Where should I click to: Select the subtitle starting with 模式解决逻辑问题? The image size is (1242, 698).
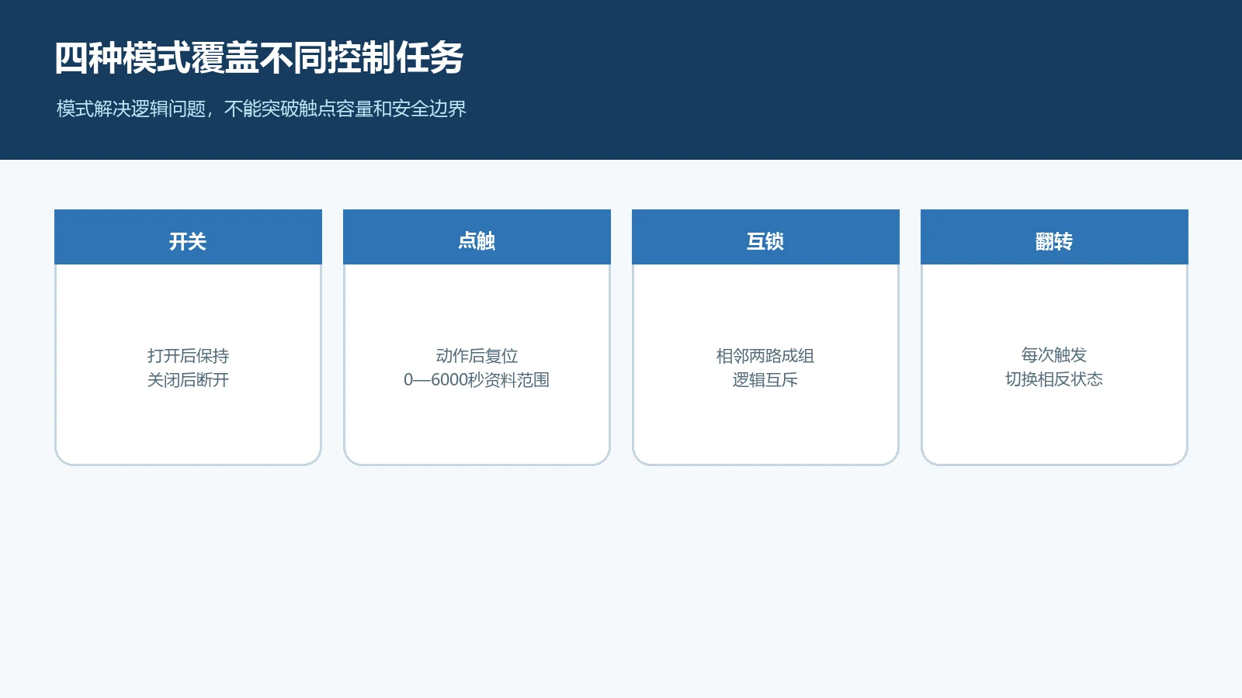point(262,109)
